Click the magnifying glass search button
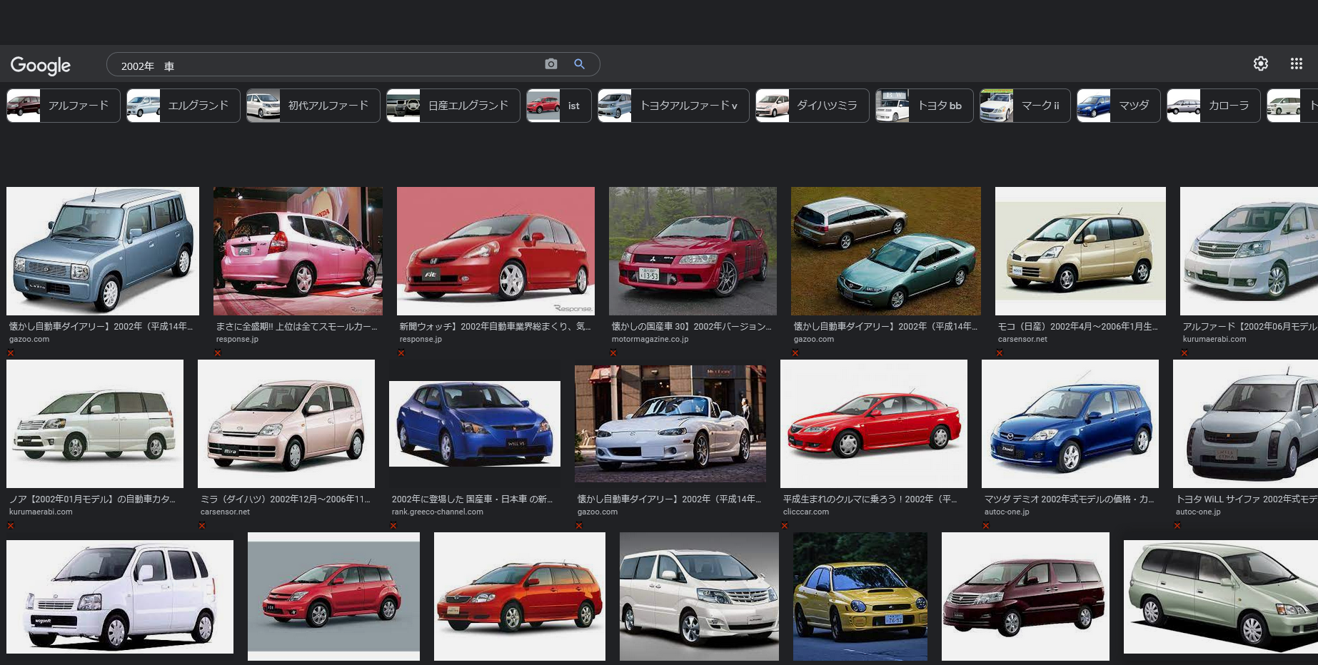The width and height of the screenshot is (1318, 665). pyautogui.click(x=579, y=64)
